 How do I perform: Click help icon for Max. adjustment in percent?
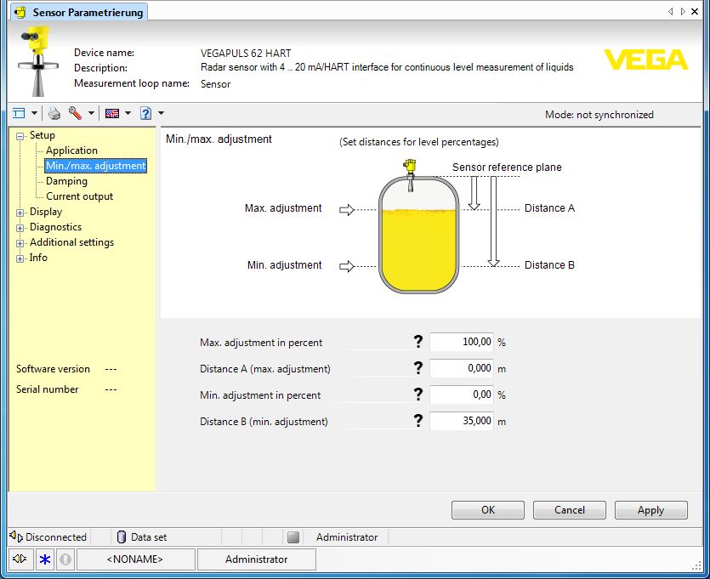(418, 342)
